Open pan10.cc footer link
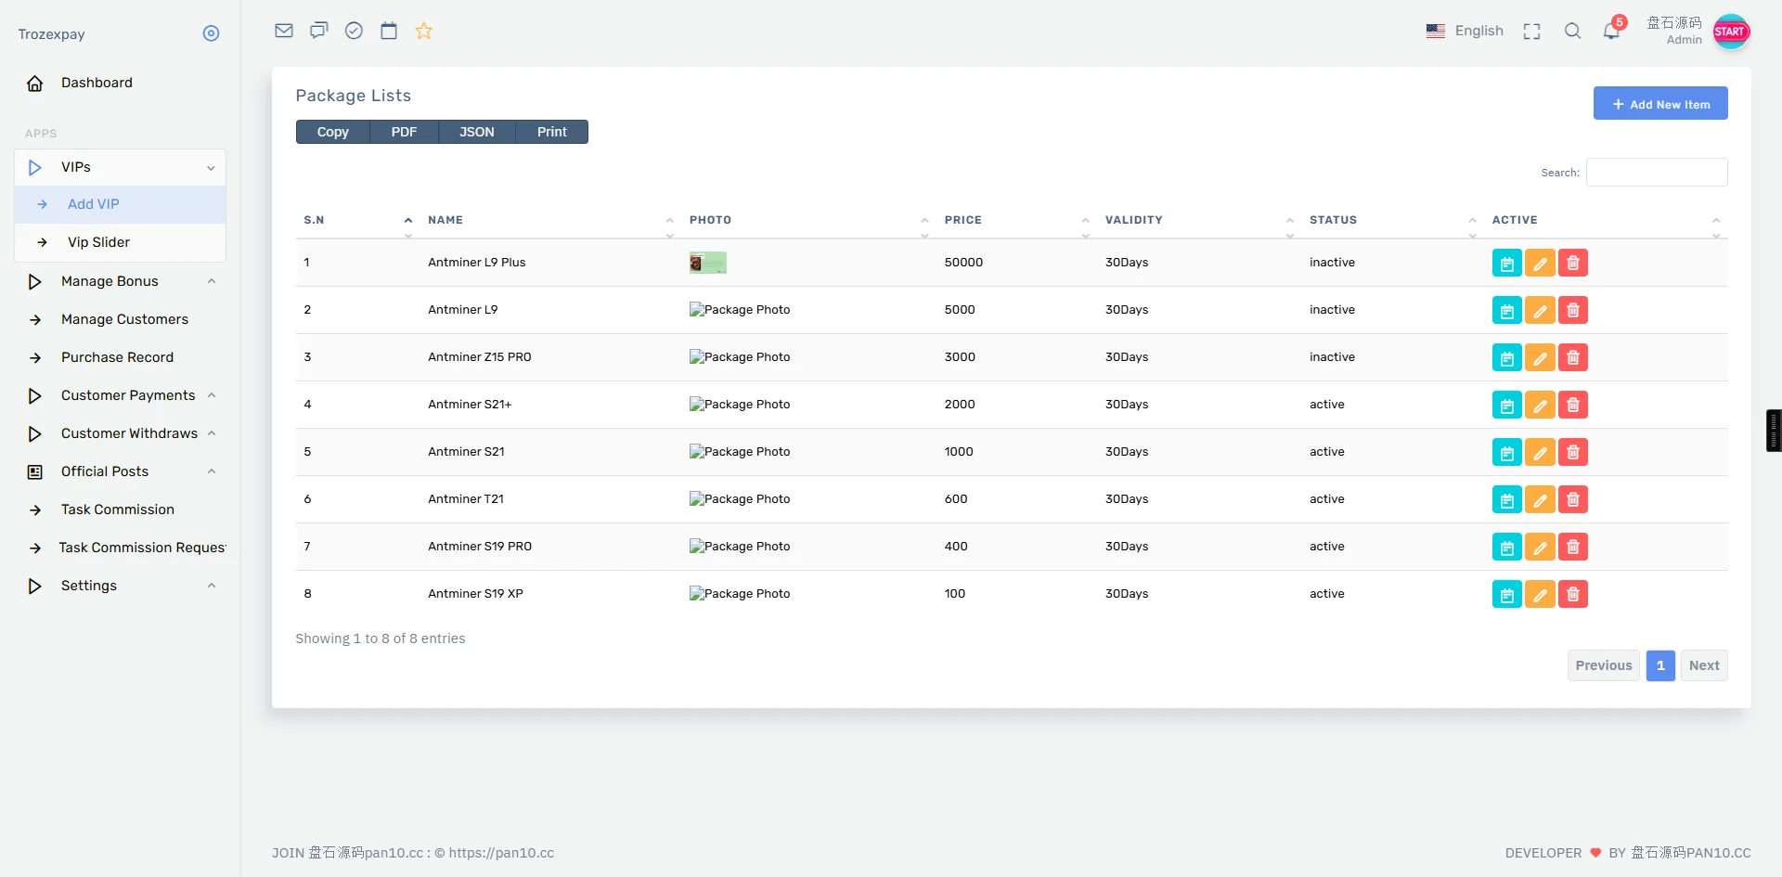The height and width of the screenshot is (877, 1782). point(501,853)
